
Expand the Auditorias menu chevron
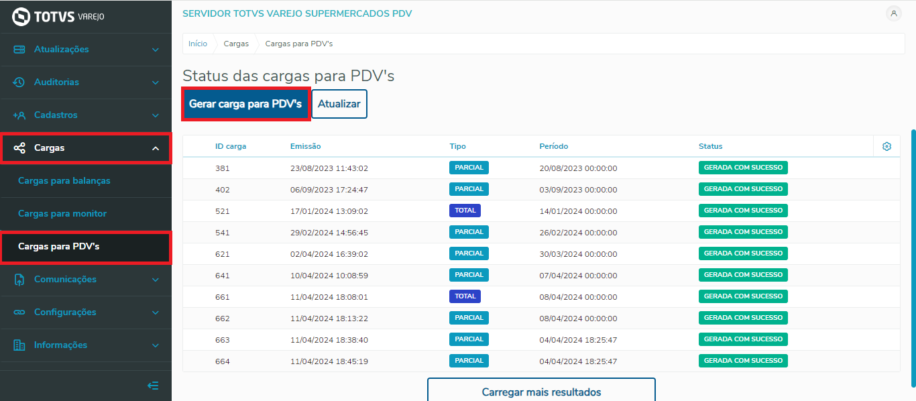156,82
